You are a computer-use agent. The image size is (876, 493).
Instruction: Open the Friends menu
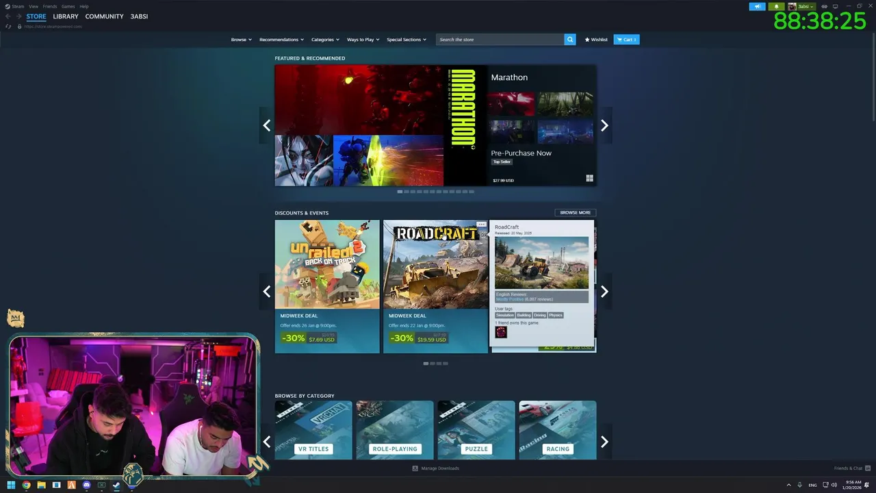[x=50, y=6]
